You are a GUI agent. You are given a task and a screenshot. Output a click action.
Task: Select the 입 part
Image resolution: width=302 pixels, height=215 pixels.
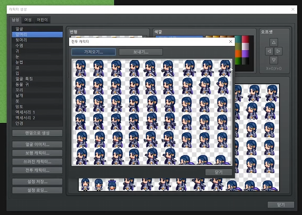point(38,73)
